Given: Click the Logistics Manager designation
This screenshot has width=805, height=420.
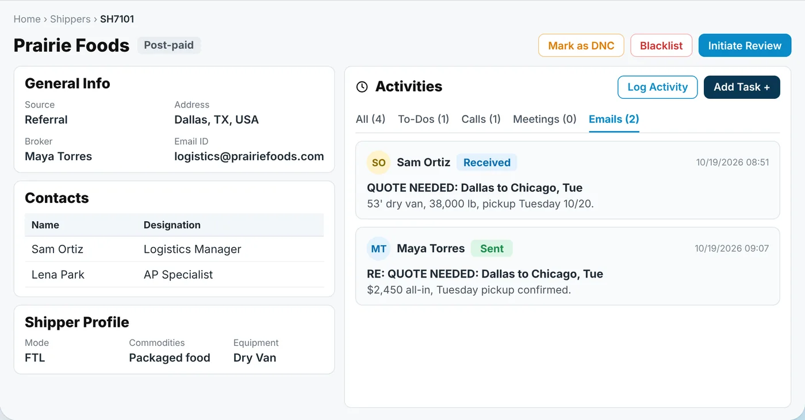Looking at the screenshot, I should (192, 249).
